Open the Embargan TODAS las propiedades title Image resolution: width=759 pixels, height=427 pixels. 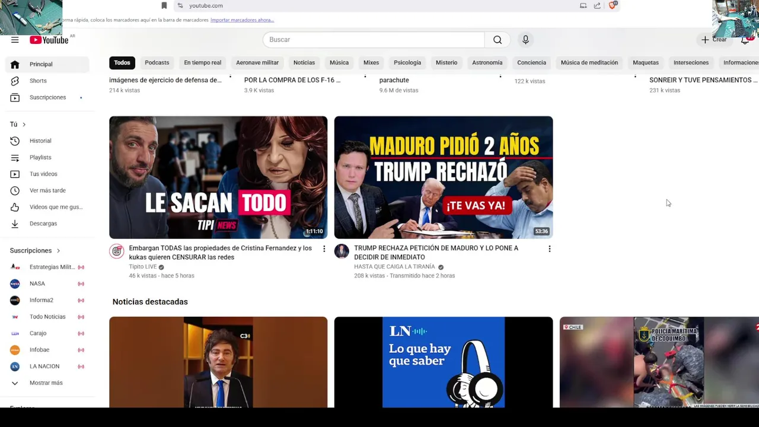tap(221, 253)
